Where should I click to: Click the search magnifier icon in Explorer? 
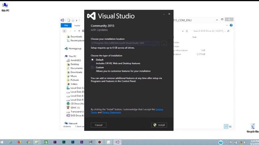228,31
